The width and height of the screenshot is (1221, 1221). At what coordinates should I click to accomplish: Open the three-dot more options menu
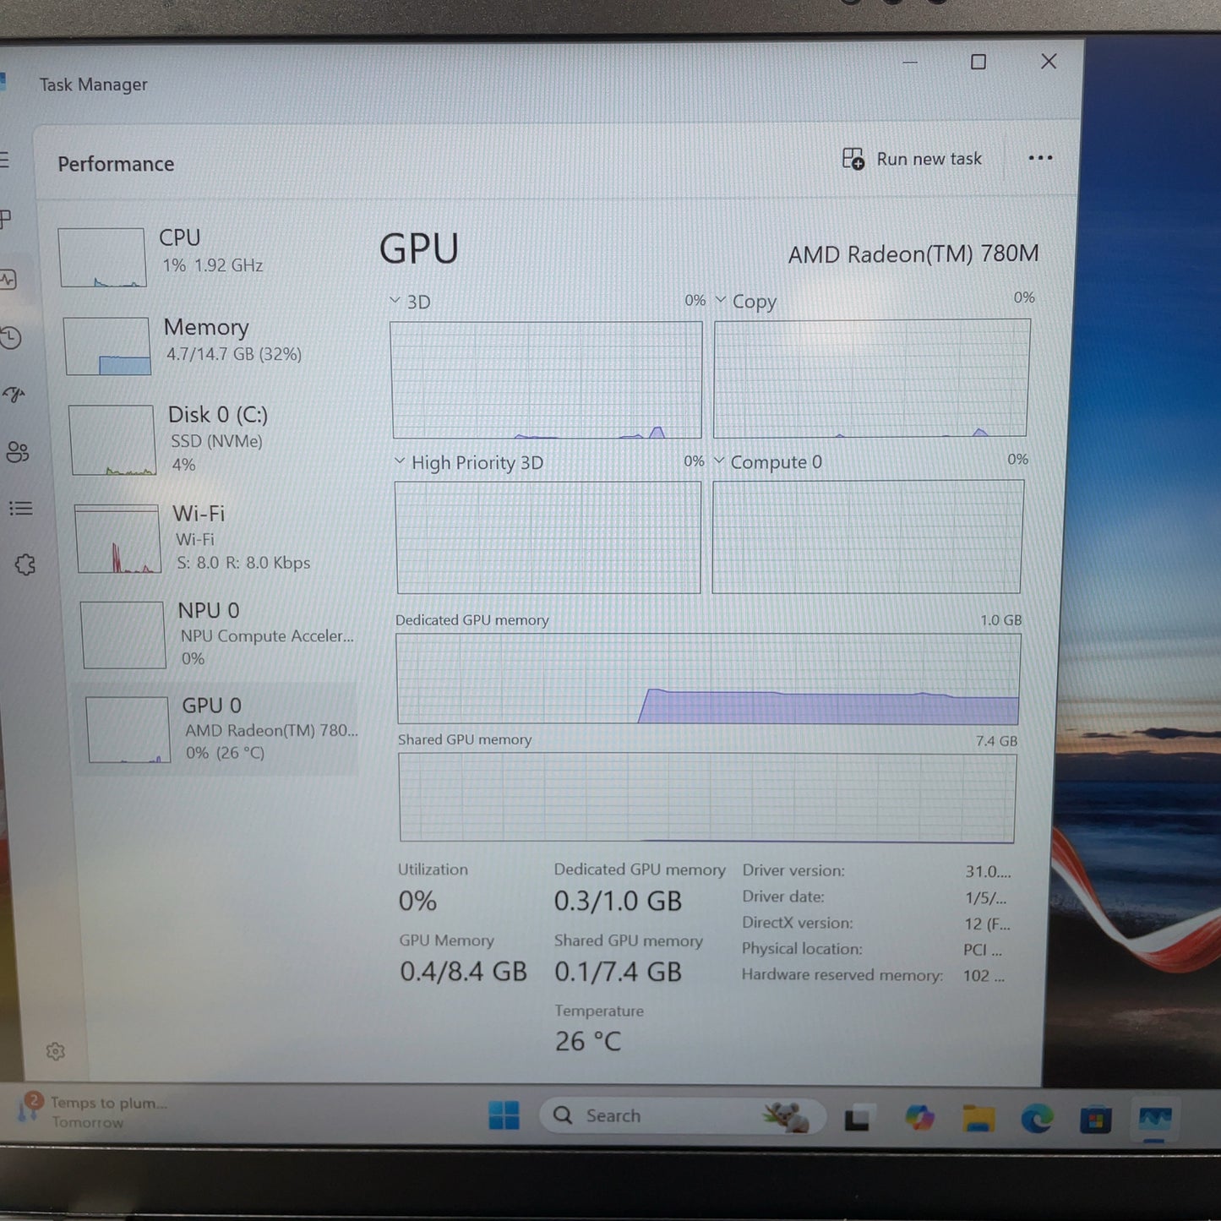1040,158
